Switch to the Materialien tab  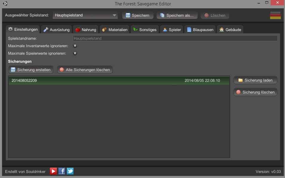tap(115, 30)
